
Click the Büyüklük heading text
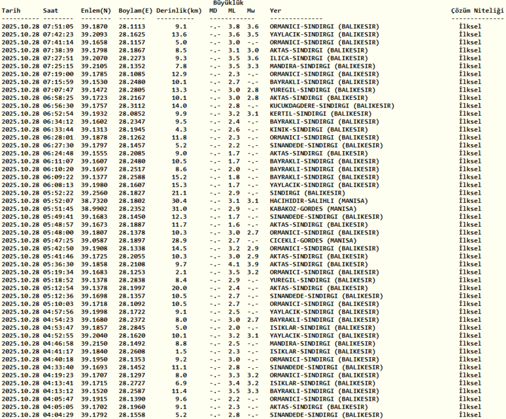[x=226, y=3]
